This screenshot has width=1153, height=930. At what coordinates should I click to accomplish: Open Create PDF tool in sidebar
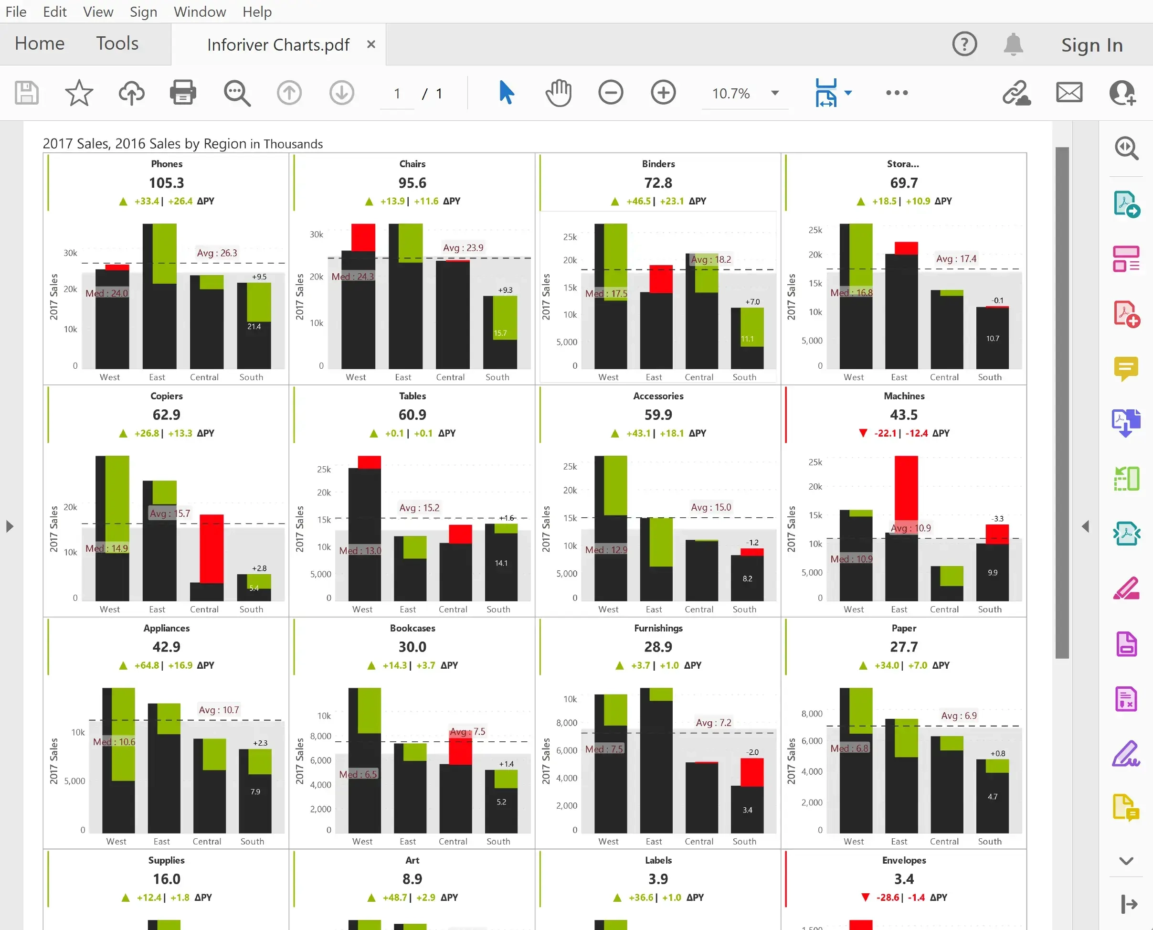[x=1126, y=314]
